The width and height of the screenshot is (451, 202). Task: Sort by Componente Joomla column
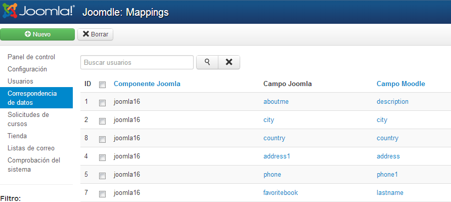pos(147,84)
